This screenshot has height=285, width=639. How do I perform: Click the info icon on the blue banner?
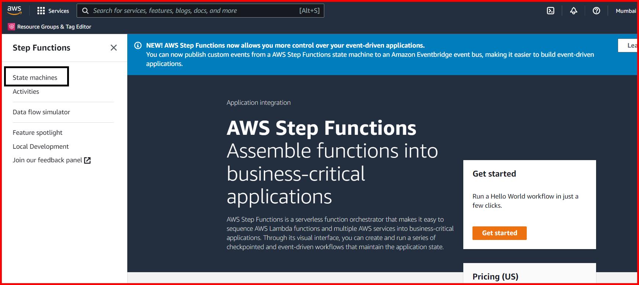pyautogui.click(x=138, y=45)
